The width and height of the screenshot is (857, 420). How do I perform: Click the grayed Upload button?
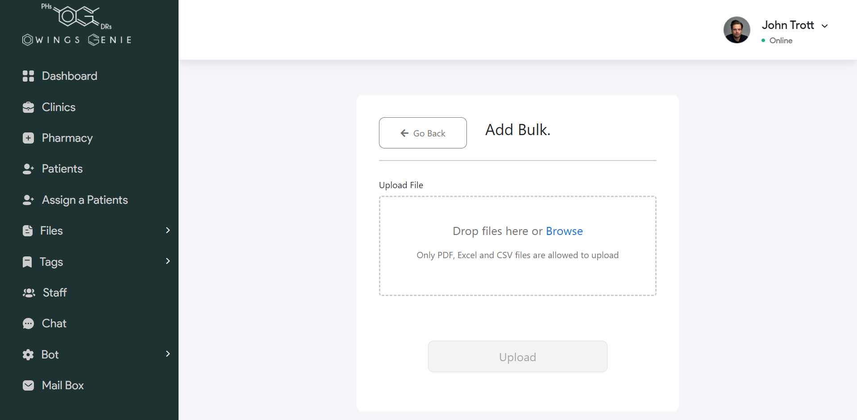coord(517,357)
